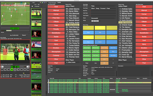Select away player 7. Ola Toivonen
Screen dimensions: 153x96
click(125, 23)
